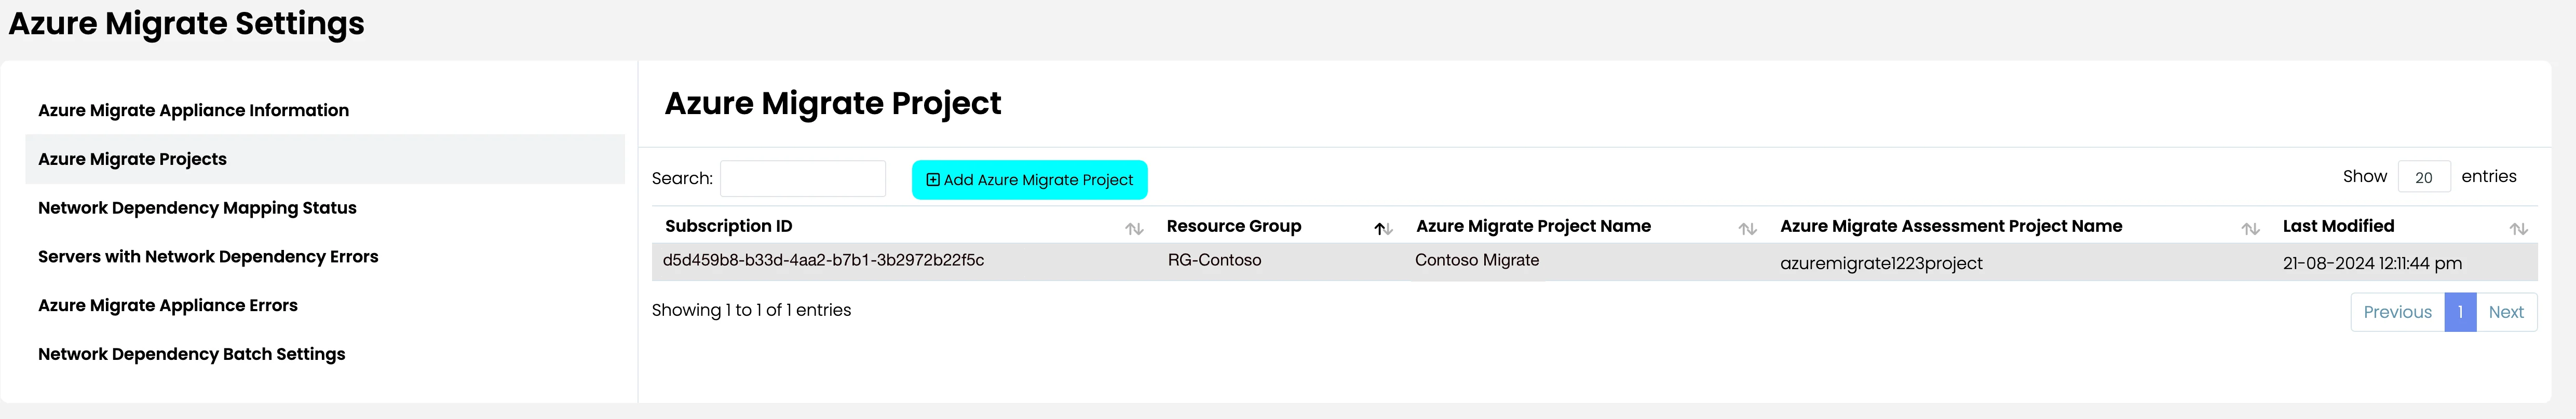The height and width of the screenshot is (419, 2576).
Task: Click Add Azure Migrate Project button
Action: tap(1029, 180)
